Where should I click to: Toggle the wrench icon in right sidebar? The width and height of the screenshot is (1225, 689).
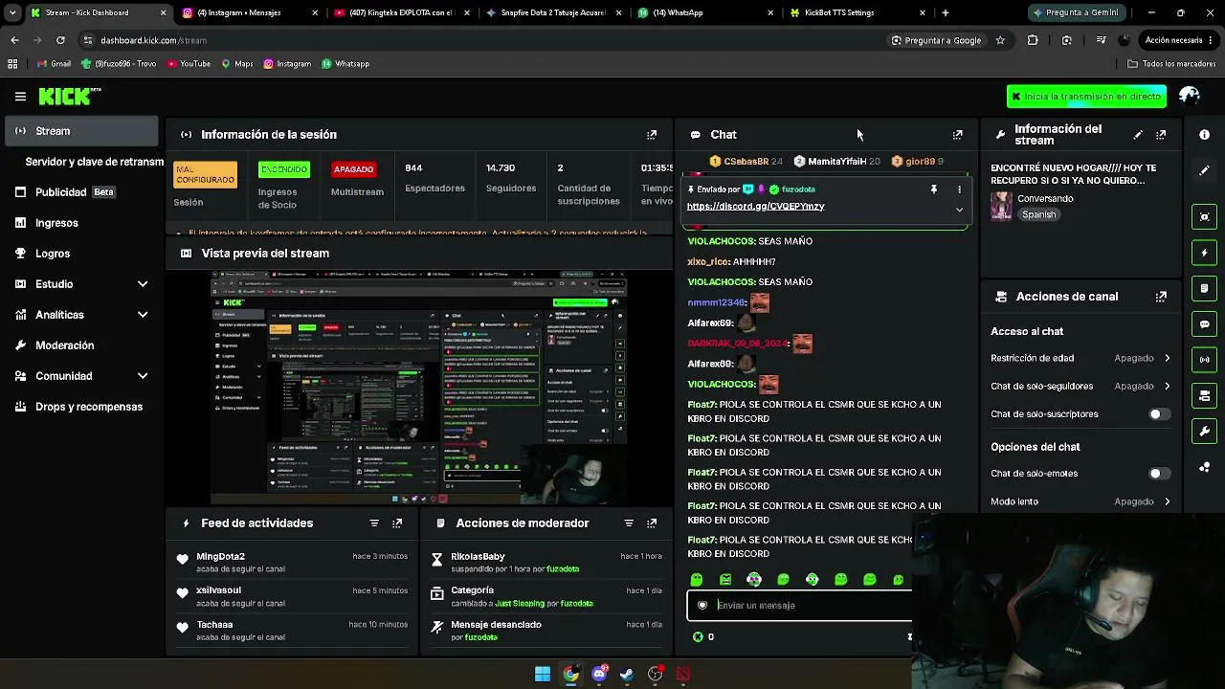1205,432
